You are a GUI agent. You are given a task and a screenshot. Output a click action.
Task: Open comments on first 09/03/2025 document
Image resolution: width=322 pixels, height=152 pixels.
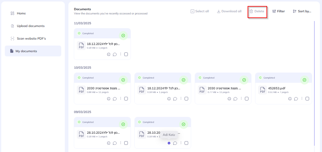point(115,143)
